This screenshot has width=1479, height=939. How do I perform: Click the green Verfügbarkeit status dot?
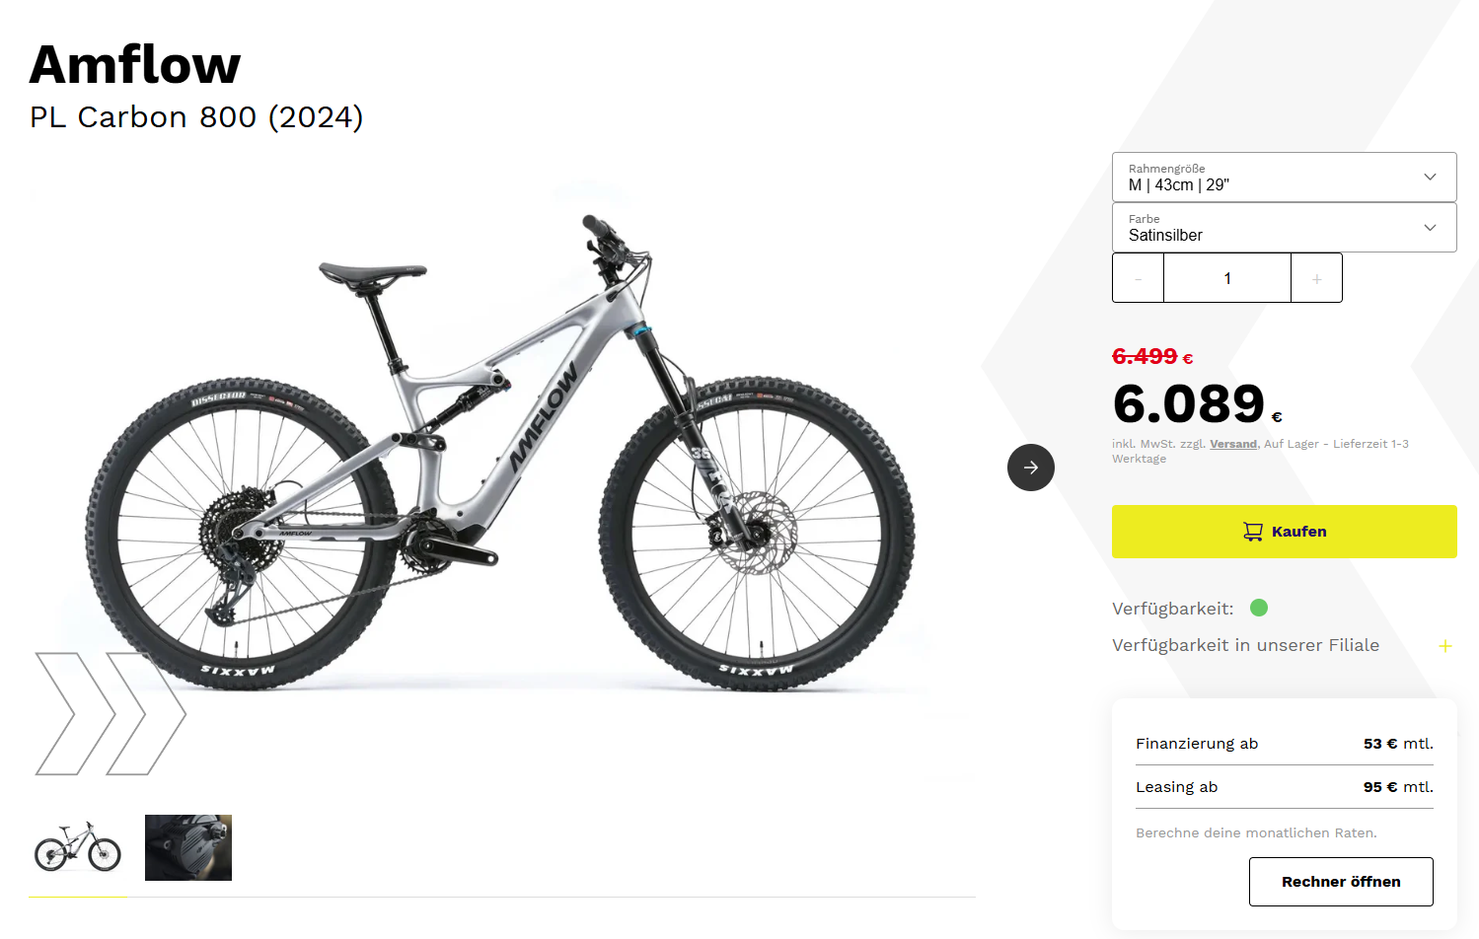click(1259, 608)
